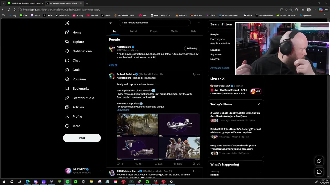Open more options on ARC Raiders Alerts post
Image resolution: width=330 pixels, height=185 pixels.
199,171
